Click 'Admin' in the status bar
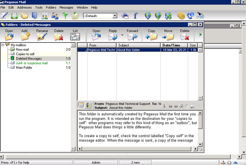This screenshot has height=165, width=246. click(x=96, y=163)
